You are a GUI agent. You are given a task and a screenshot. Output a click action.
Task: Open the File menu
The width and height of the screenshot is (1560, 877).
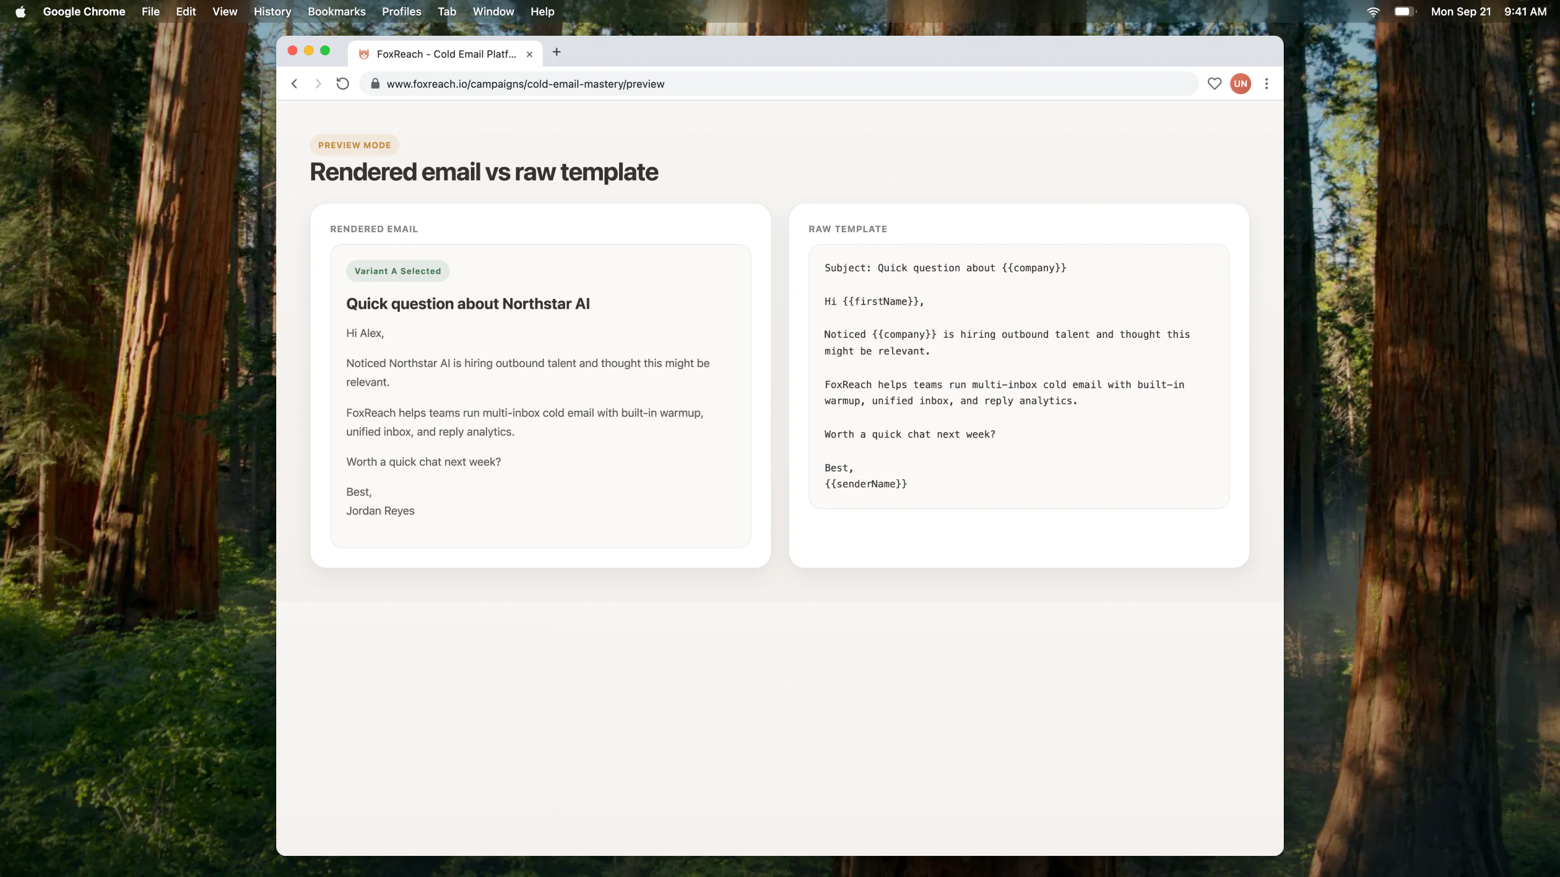tap(150, 11)
